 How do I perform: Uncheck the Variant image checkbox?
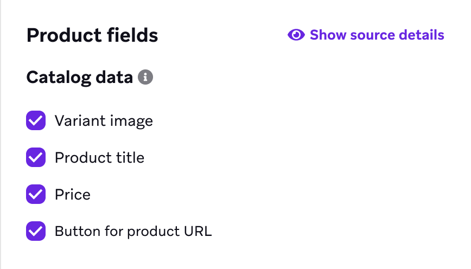36,121
